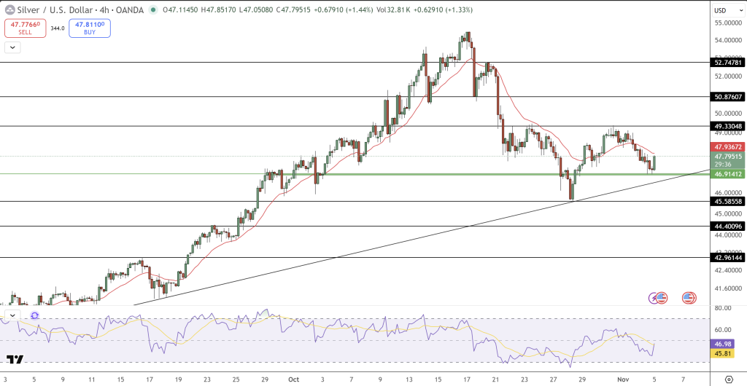The height and width of the screenshot is (386, 747).
Task: Select the 42.96144 horizontal line label
Action: [x=726, y=257]
